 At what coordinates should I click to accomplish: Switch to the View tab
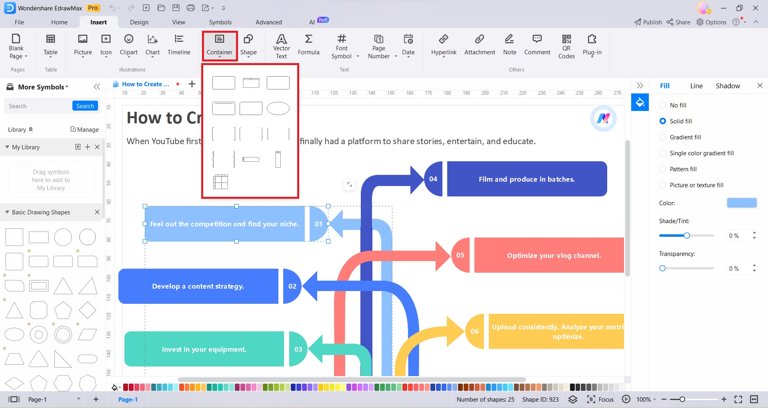point(179,22)
